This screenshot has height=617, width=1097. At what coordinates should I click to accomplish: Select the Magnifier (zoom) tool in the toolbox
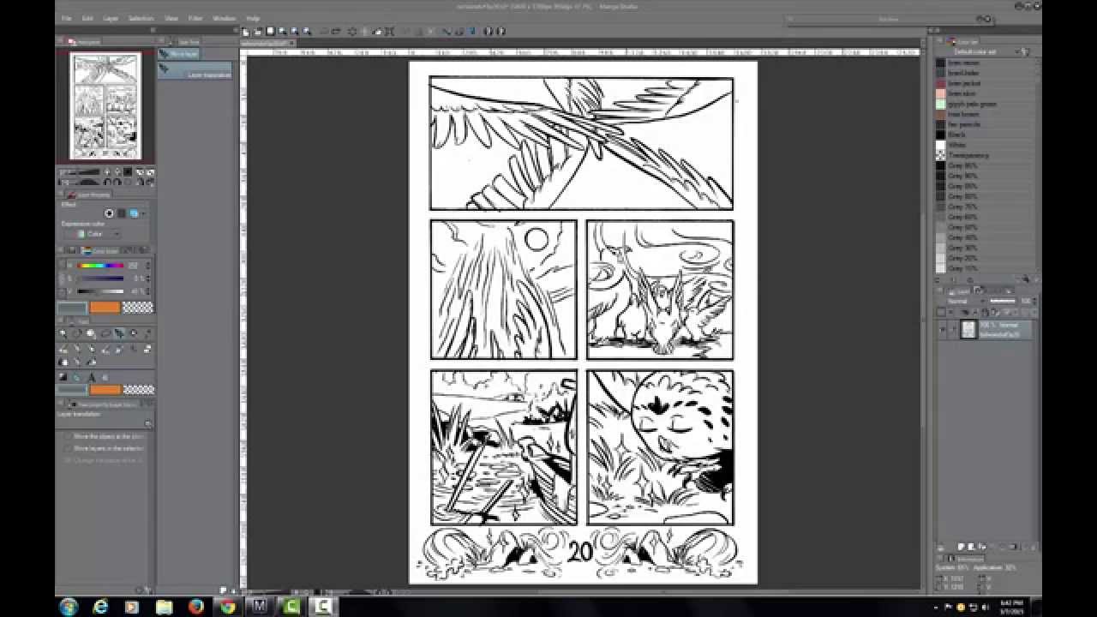coord(63,333)
